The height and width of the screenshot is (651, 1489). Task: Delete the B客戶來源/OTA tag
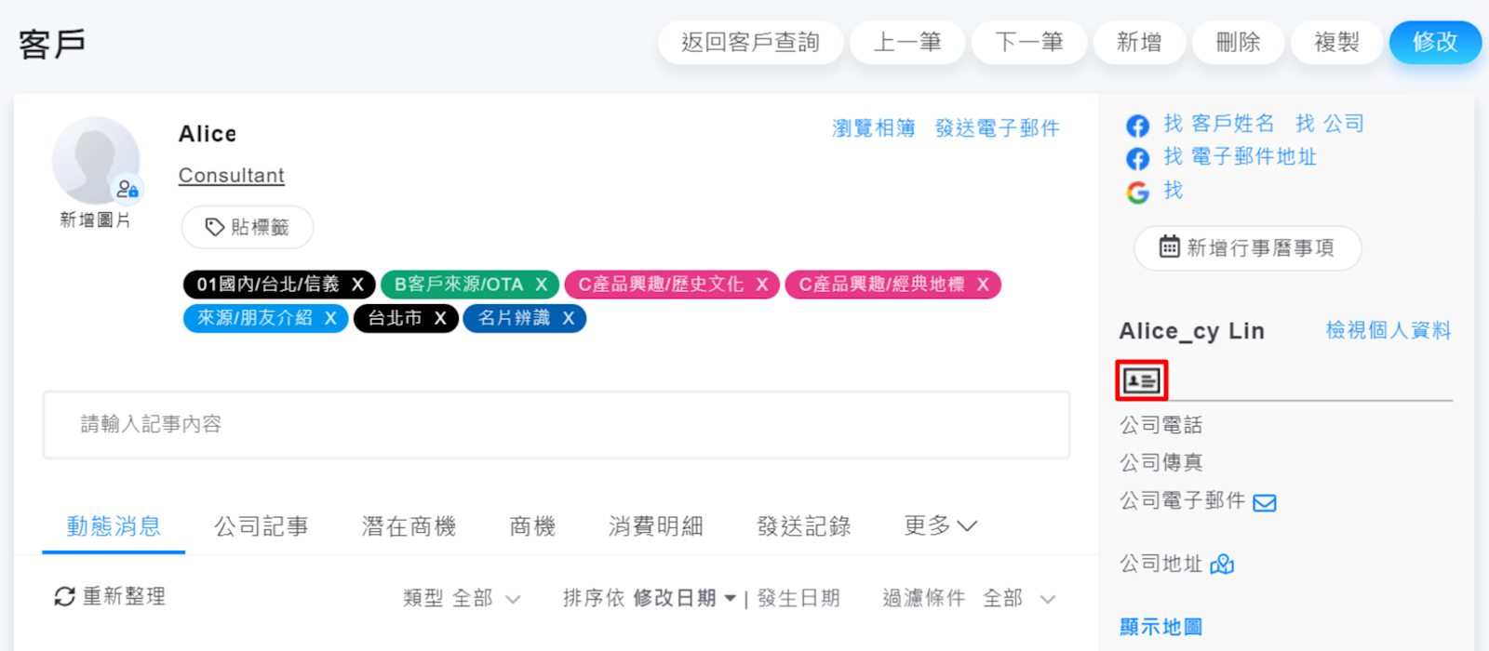[x=542, y=285]
